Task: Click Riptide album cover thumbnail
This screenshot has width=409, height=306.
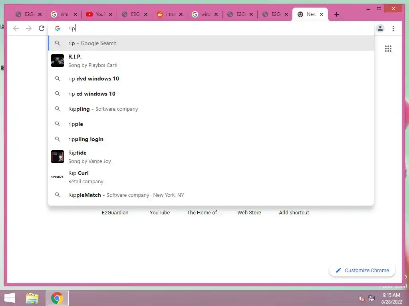Action: click(58, 157)
